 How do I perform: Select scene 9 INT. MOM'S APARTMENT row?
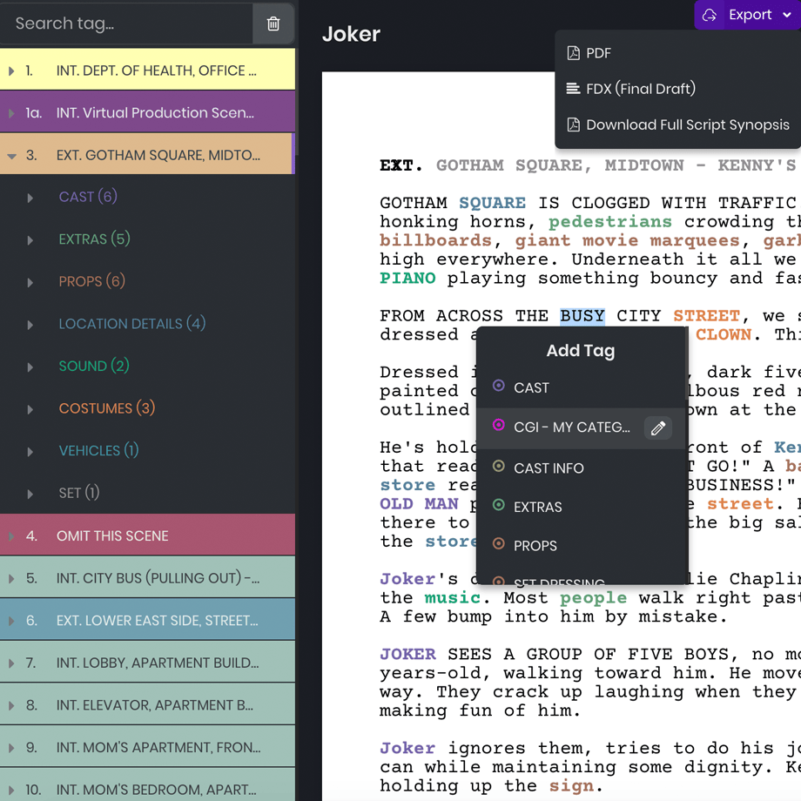(x=148, y=747)
